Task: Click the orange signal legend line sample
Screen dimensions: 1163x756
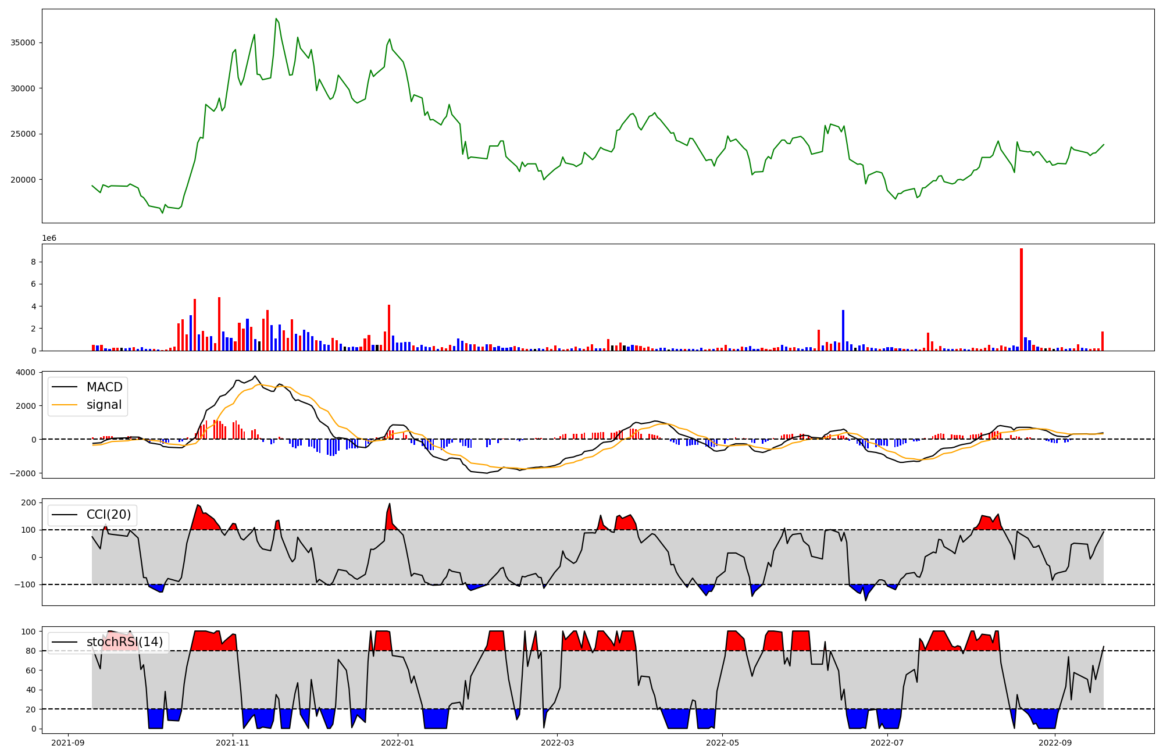Action: (x=65, y=405)
